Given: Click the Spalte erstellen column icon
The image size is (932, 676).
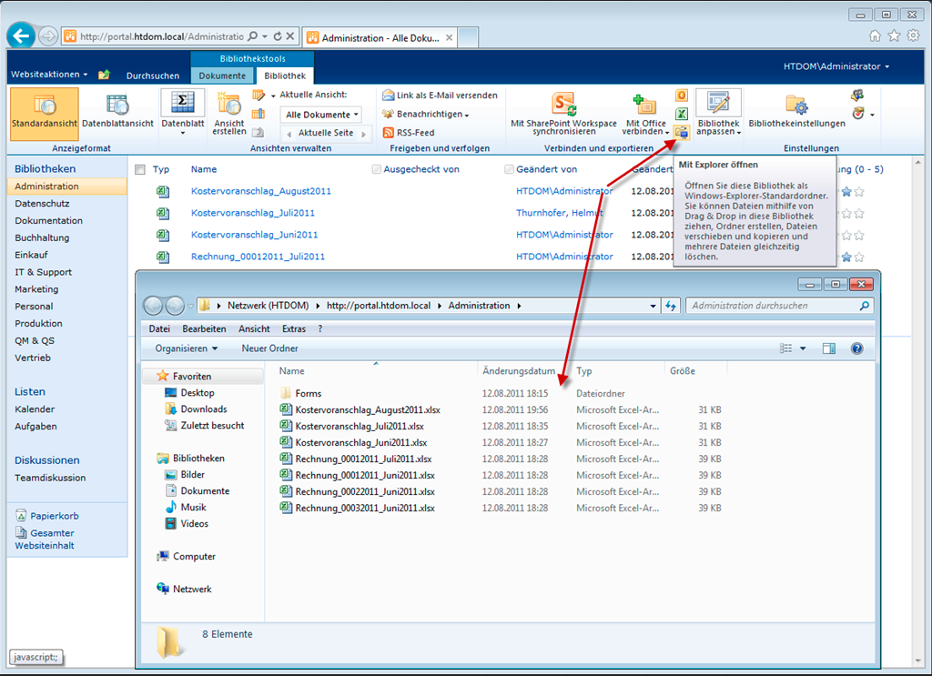Looking at the screenshot, I should [x=258, y=114].
